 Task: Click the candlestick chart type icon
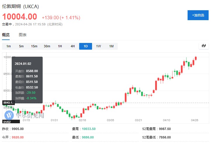[x=204, y=46]
